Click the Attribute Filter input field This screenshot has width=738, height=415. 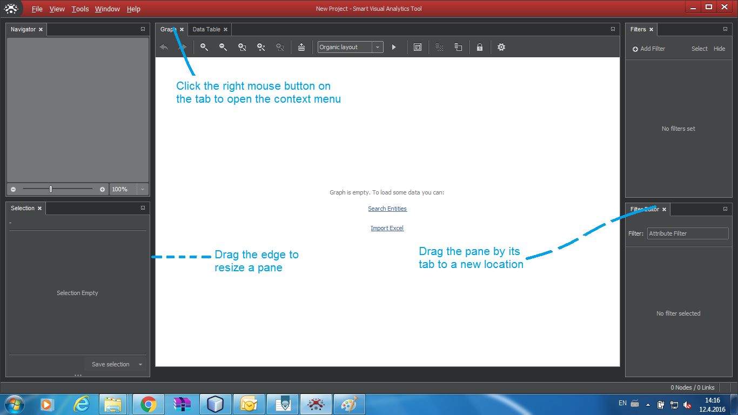click(x=687, y=233)
